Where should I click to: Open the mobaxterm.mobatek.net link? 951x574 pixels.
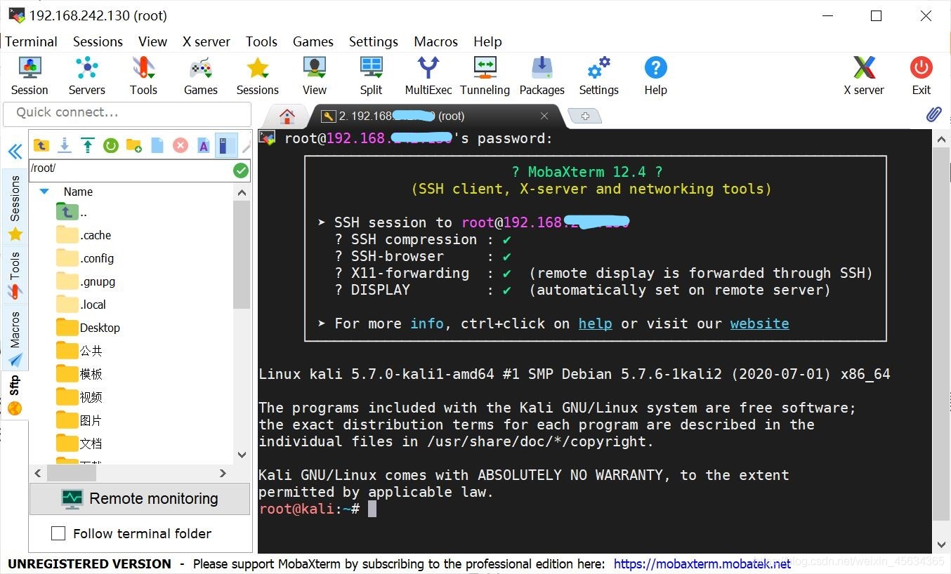pos(702,563)
